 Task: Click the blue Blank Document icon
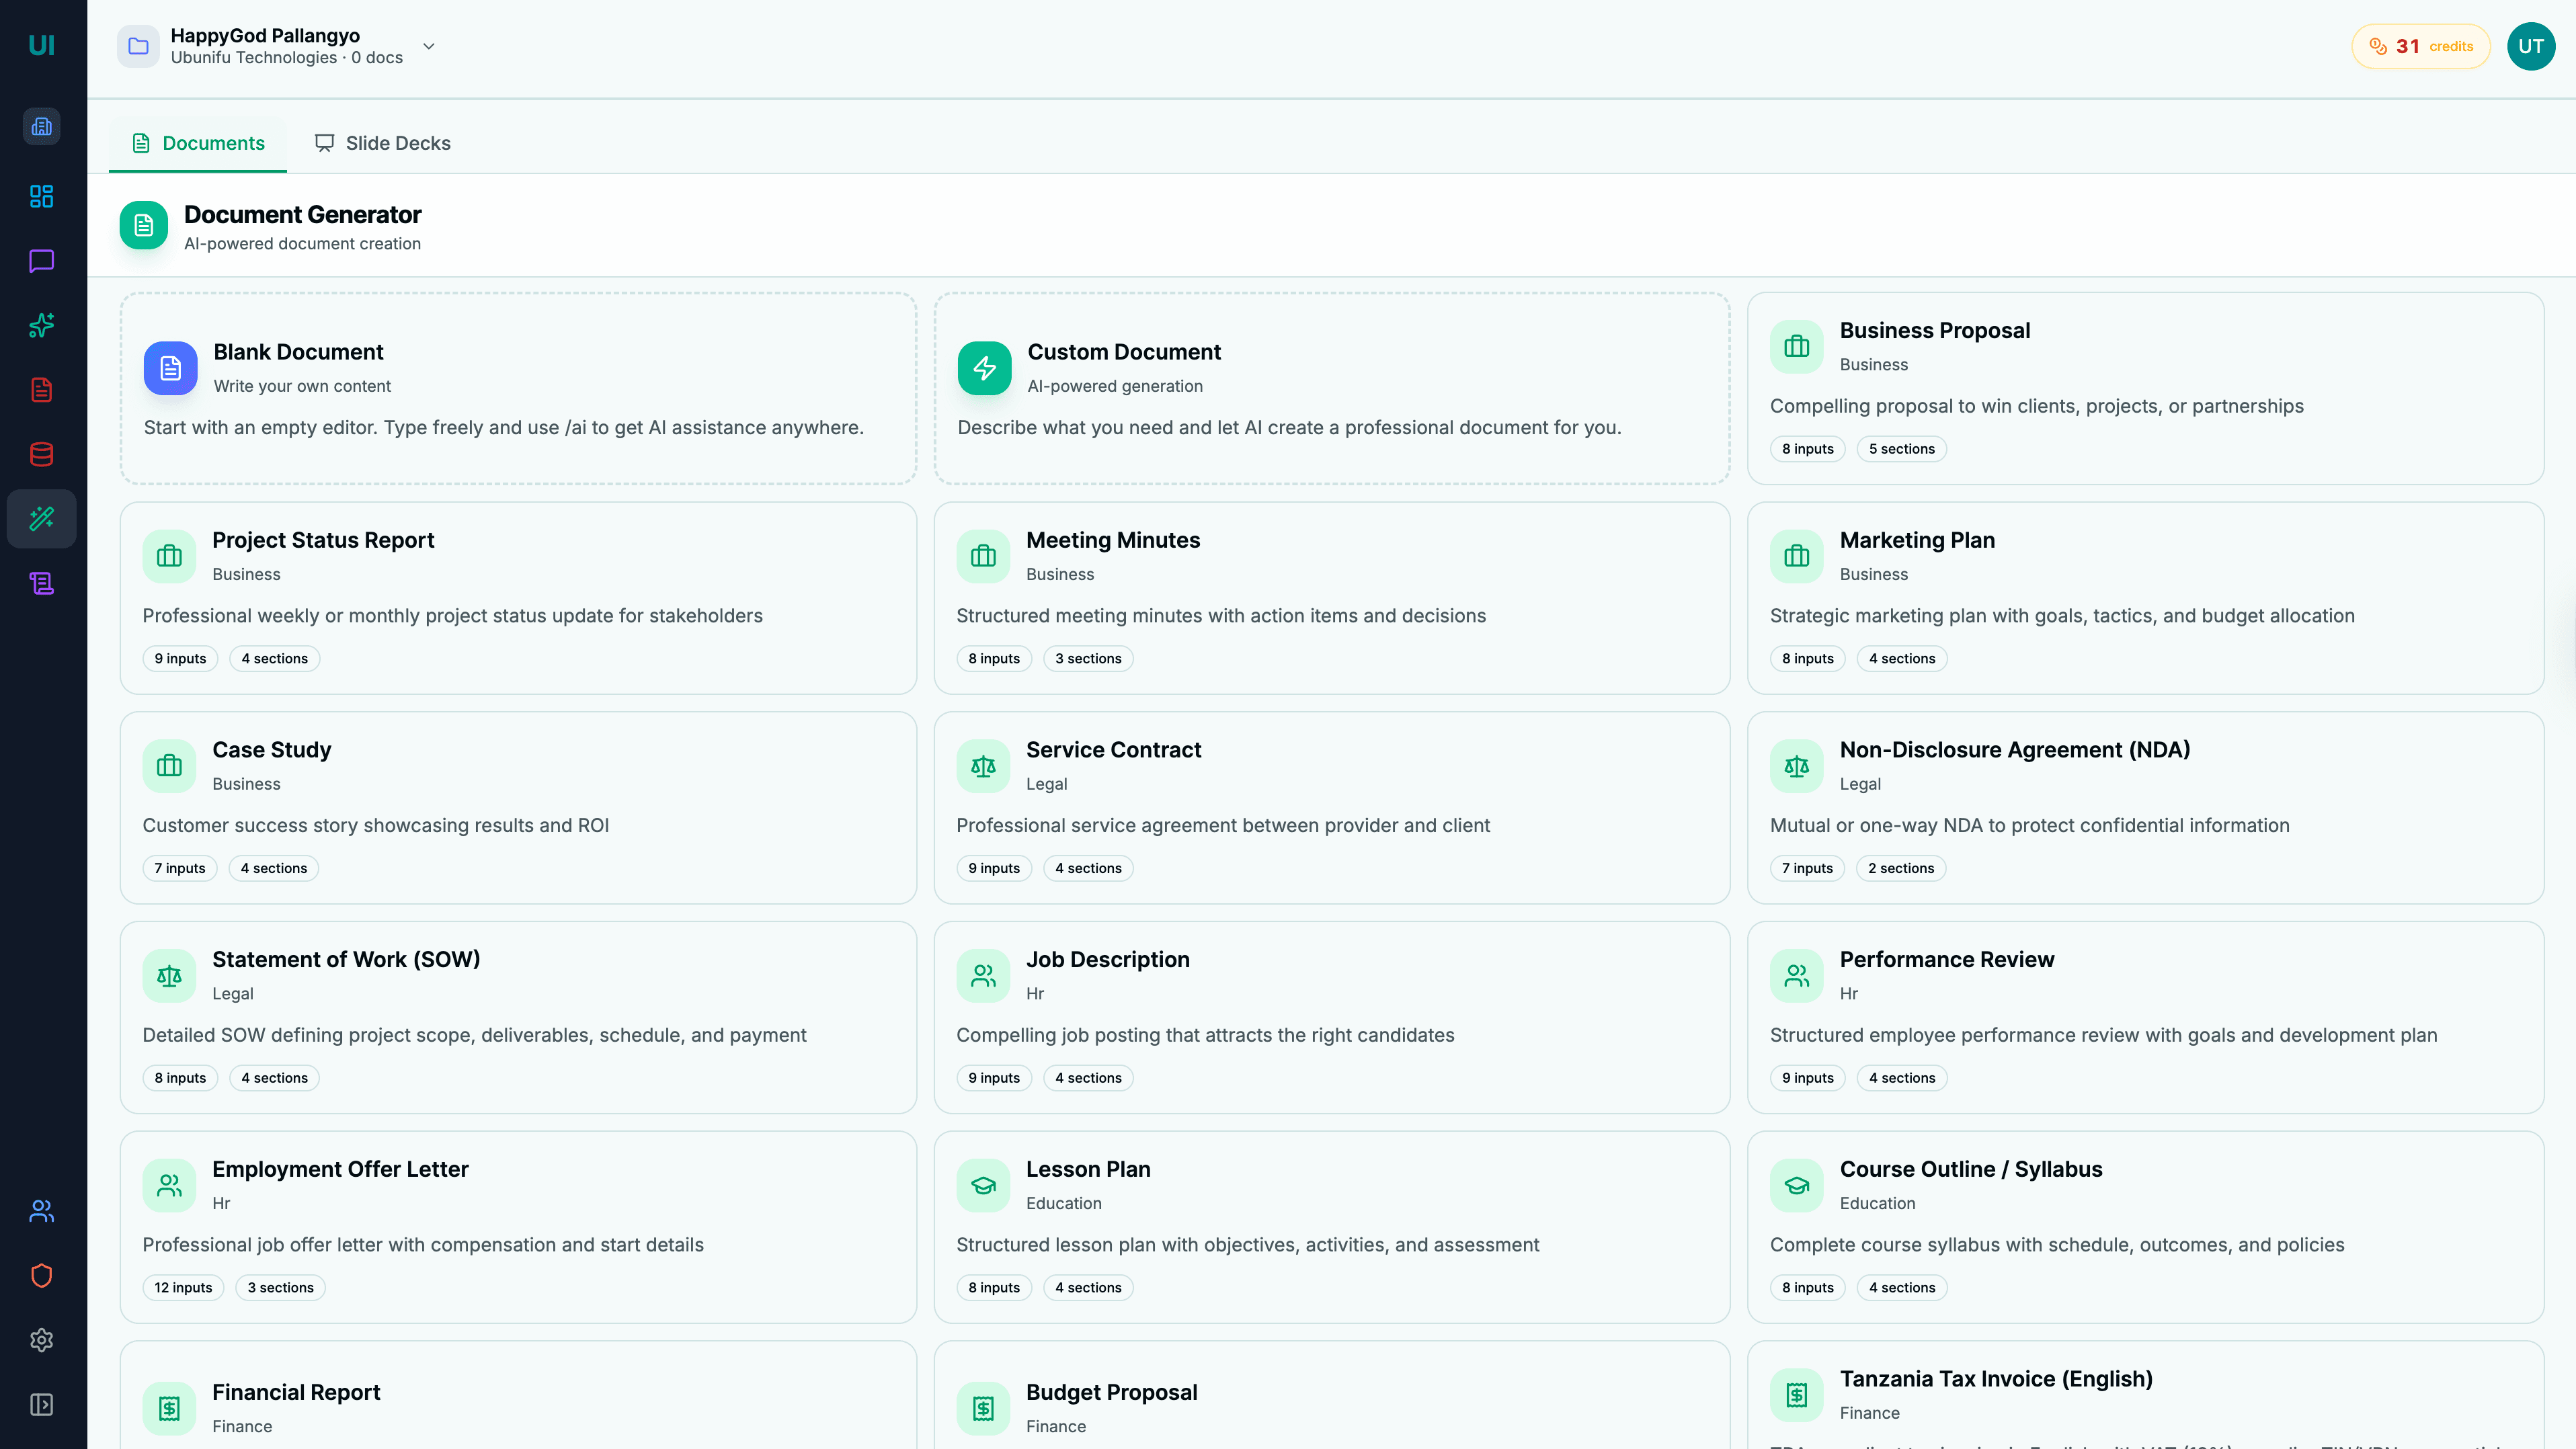coord(171,368)
